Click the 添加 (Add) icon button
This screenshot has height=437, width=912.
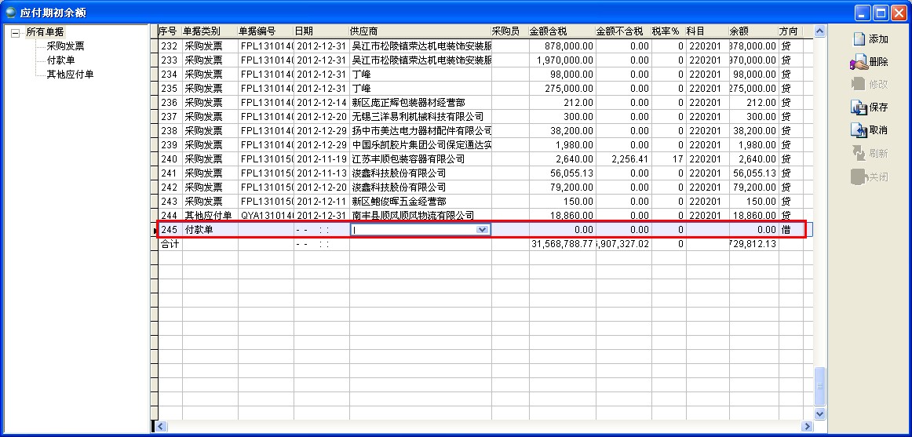(x=859, y=38)
